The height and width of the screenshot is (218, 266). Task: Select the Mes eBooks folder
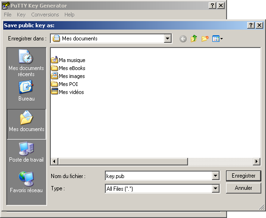[68, 68]
